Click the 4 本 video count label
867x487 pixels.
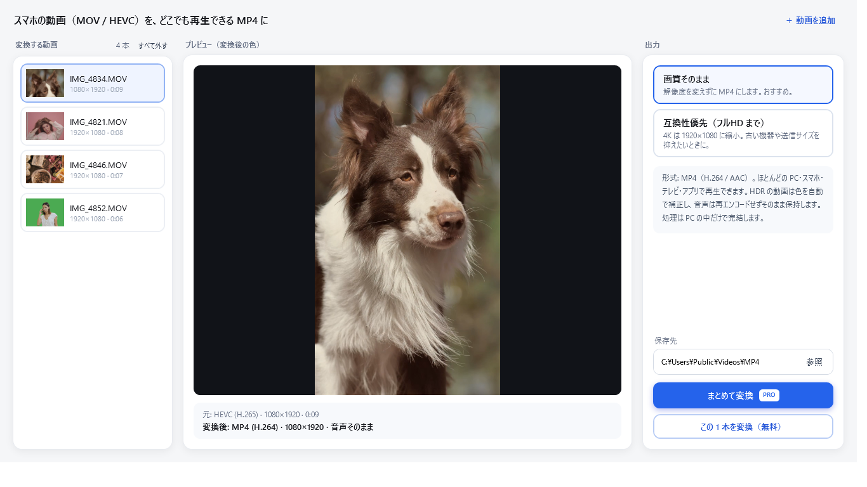click(122, 46)
